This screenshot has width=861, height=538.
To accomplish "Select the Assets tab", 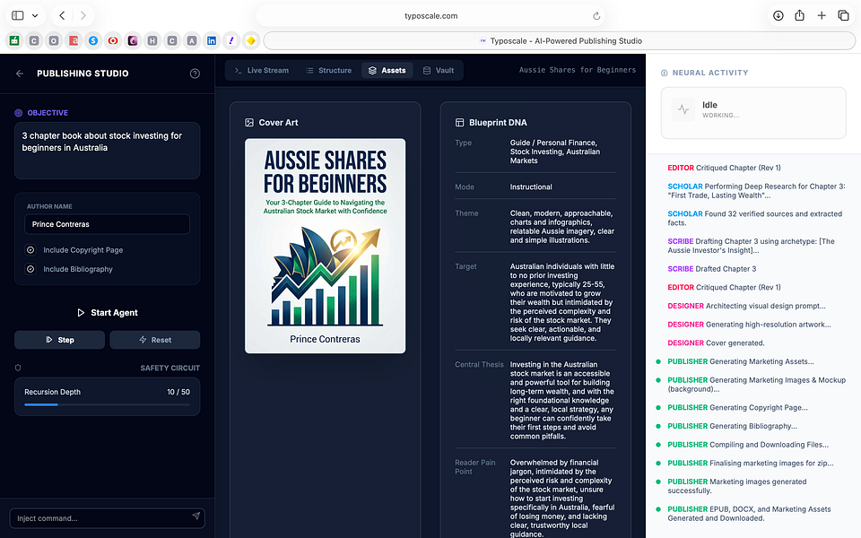I will (x=387, y=70).
